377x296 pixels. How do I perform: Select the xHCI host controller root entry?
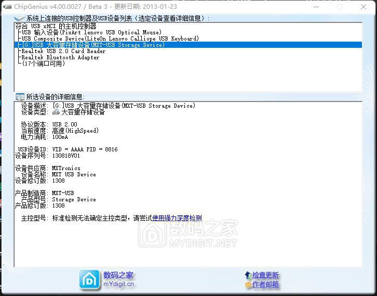pos(56,26)
